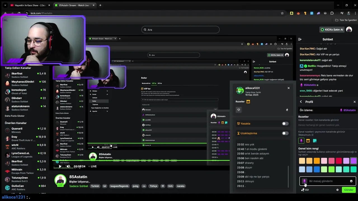Reload the page
358x201 pixels.
[x=19, y=13]
